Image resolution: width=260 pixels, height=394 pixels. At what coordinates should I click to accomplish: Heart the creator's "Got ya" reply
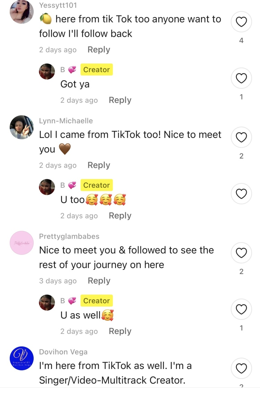click(241, 78)
